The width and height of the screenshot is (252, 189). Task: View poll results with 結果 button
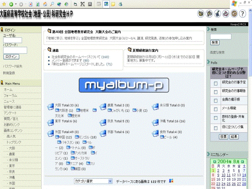pyautogui.click(x=234, y=137)
